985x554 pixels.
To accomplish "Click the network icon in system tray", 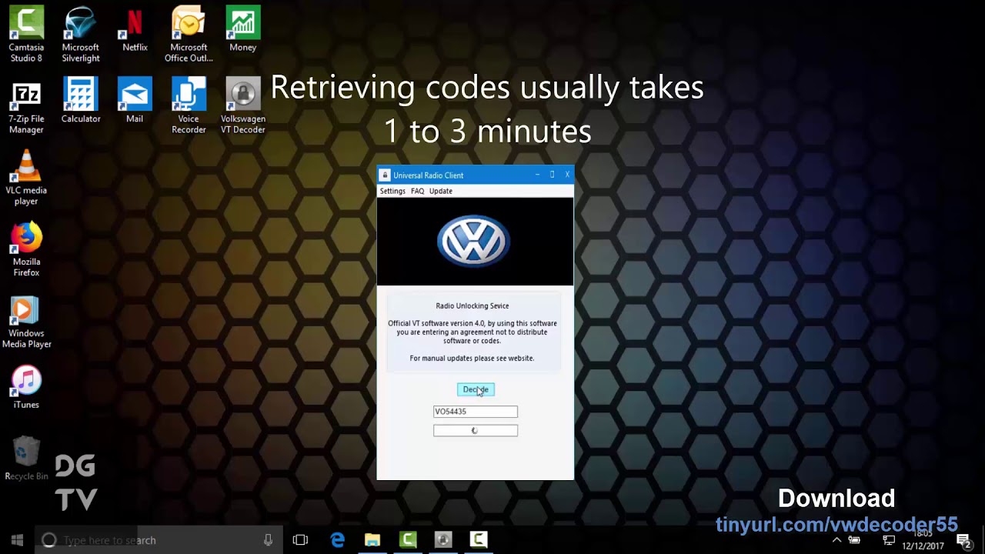I will tap(888, 540).
